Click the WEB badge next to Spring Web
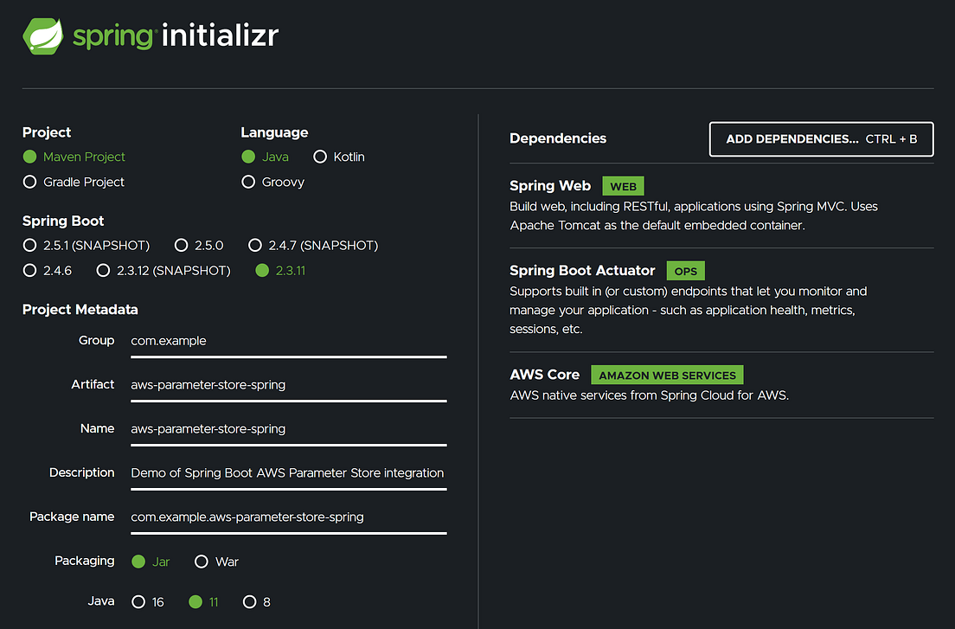This screenshot has width=955, height=629. coord(623,186)
